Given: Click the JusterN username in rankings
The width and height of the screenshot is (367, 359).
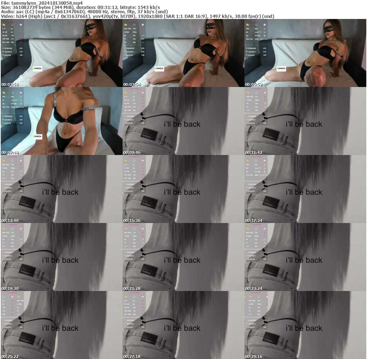Looking at the screenshot, I should pos(8,55).
